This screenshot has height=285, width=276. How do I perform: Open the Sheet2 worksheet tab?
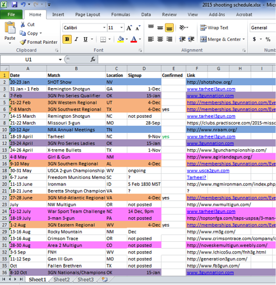click(x=62, y=279)
